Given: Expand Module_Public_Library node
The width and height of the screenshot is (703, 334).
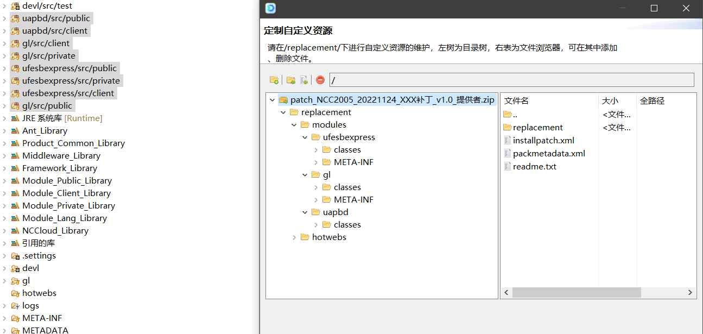Looking at the screenshot, I should [4, 181].
